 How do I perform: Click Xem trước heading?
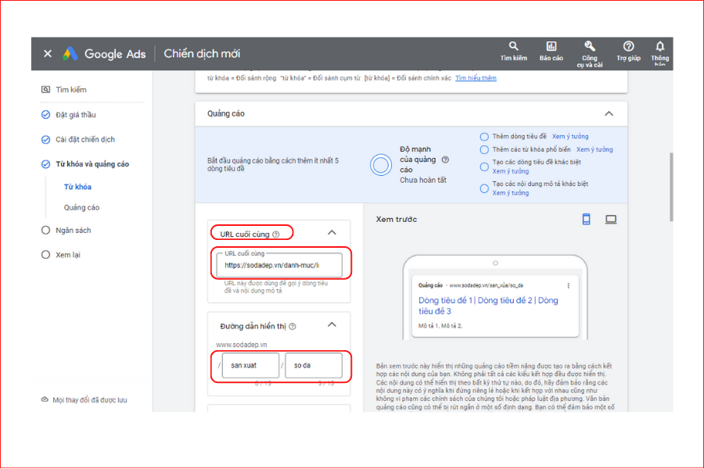click(x=396, y=220)
